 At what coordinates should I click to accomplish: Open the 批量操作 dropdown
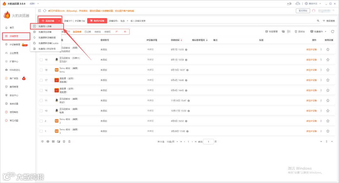pos(318,32)
